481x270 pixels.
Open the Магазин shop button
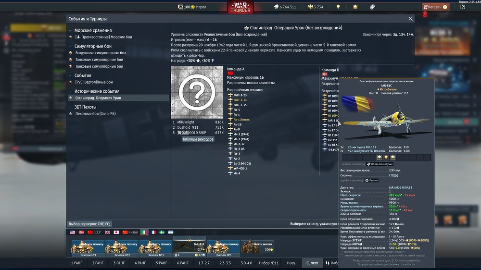(435, 7)
